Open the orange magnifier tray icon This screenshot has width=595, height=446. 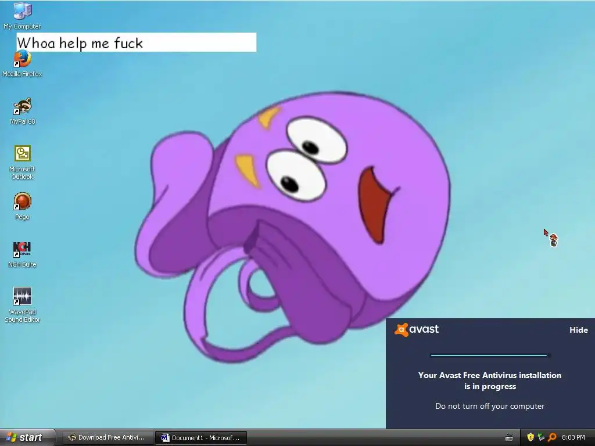[552, 437]
